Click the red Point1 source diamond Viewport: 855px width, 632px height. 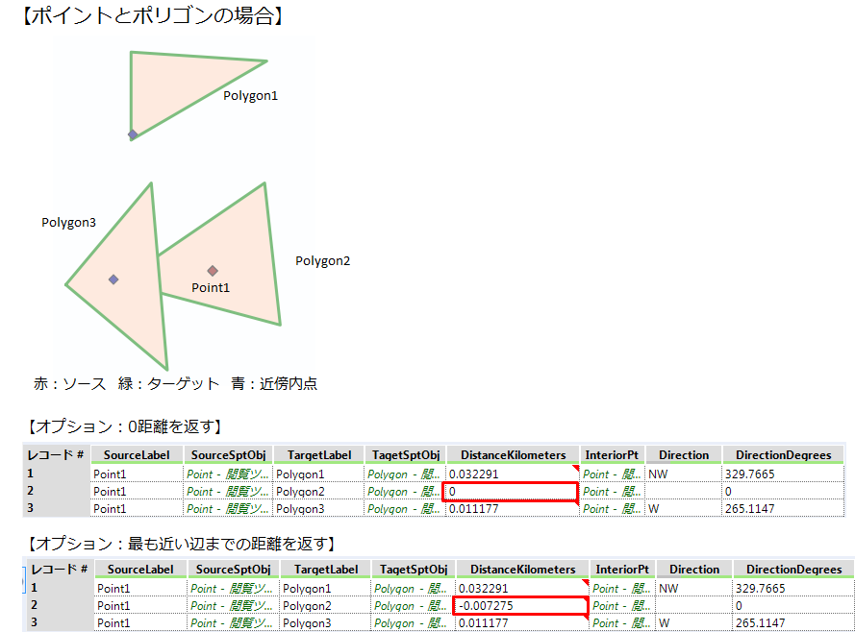213,271
